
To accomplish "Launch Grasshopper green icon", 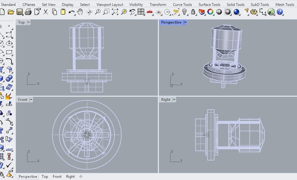I will point(271,12).
